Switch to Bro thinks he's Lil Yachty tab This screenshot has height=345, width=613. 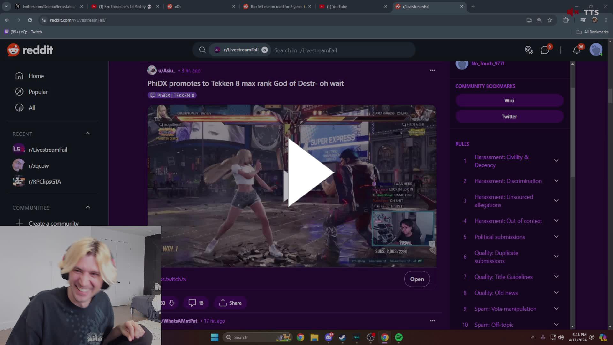[x=125, y=6]
